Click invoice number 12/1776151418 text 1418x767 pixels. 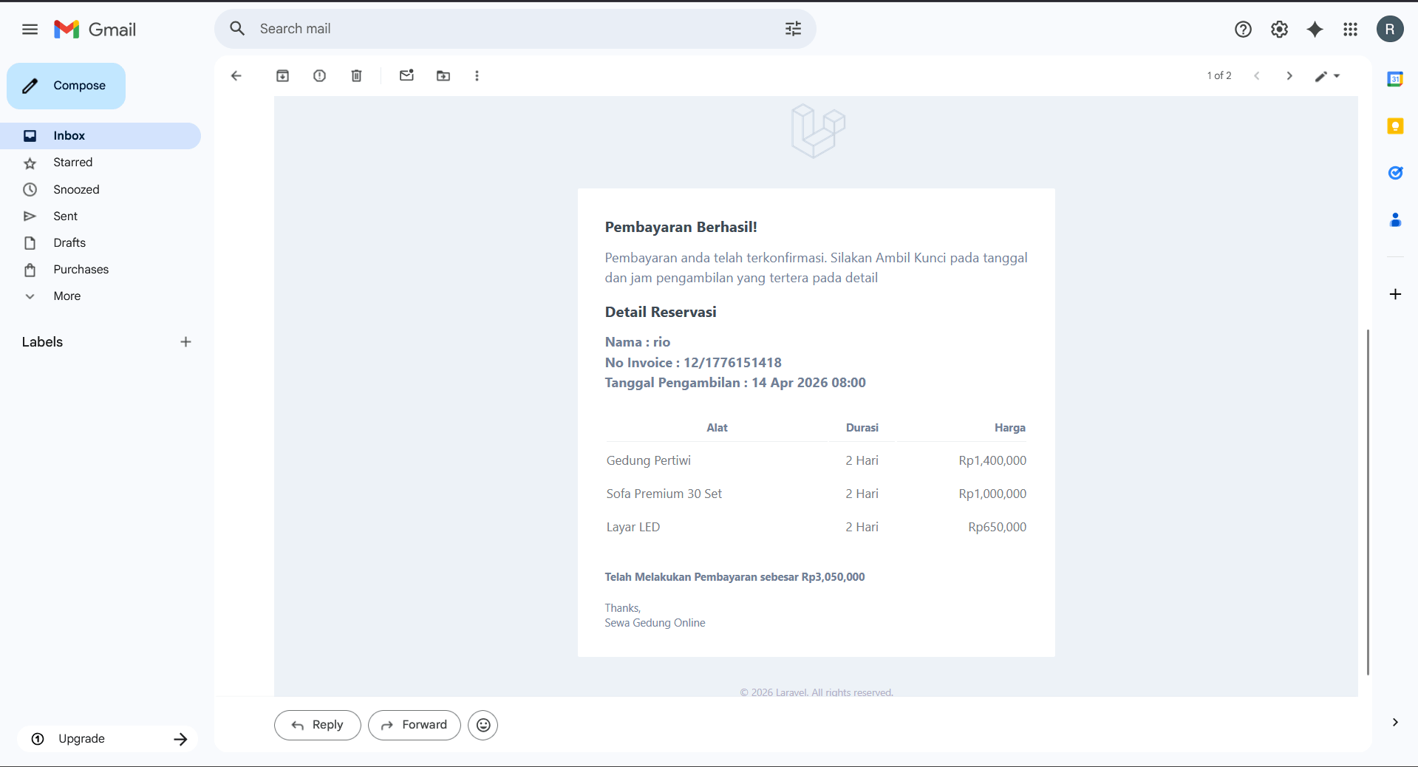(x=732, y=363)
